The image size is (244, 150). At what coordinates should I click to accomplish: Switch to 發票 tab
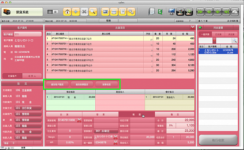pyautogui.click(x=100, y=115)
